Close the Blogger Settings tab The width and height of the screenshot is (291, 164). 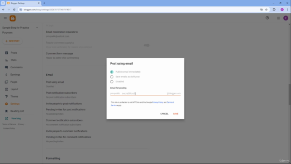[x=39, y=3]
